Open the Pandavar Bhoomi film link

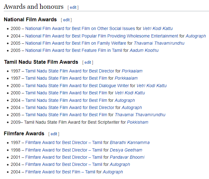[x=127, y=157]
